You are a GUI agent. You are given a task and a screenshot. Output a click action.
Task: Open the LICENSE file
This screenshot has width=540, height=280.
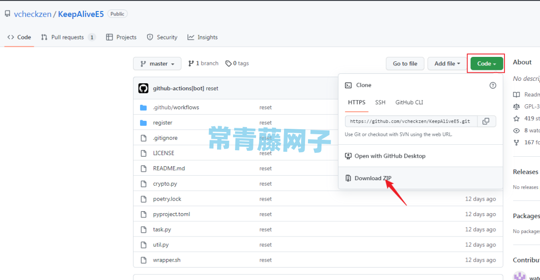(x=163, y=153)
